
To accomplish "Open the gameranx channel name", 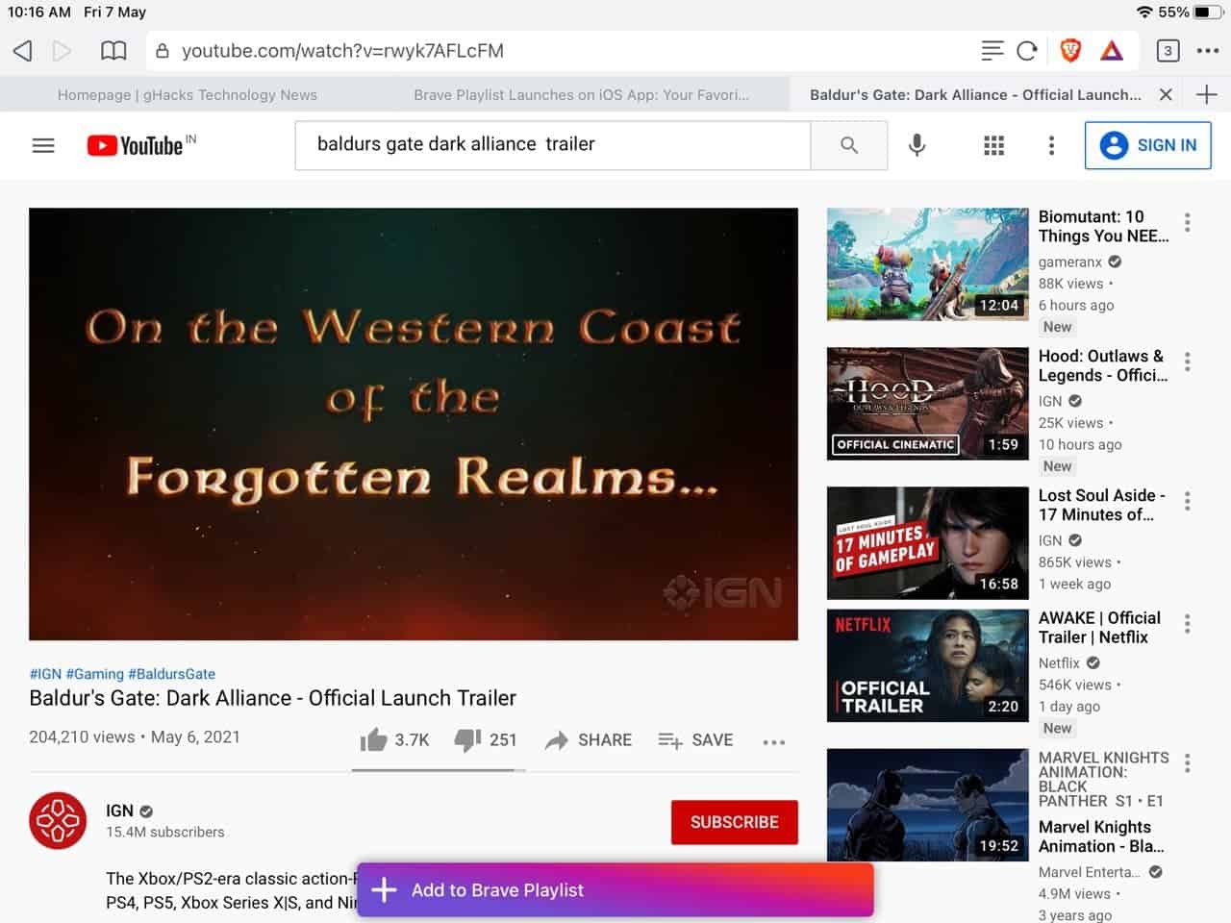I will [x=1070, y=262].
